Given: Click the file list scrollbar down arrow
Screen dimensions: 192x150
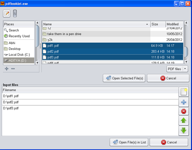Looking at the screenshot, I should [x=186, y=62].
